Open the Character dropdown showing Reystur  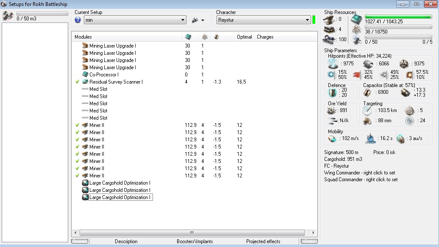coord(264,20)
